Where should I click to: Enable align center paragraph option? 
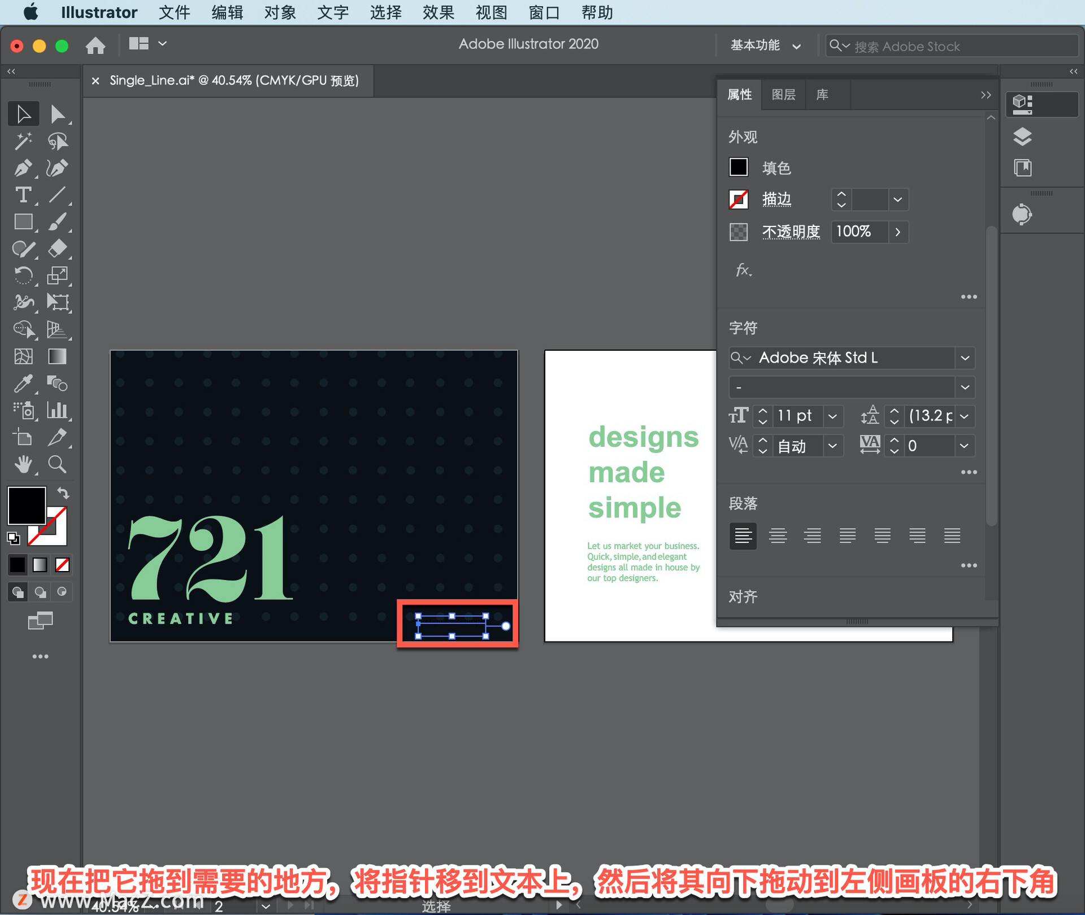pyautogui.click(x=778, y=535)
